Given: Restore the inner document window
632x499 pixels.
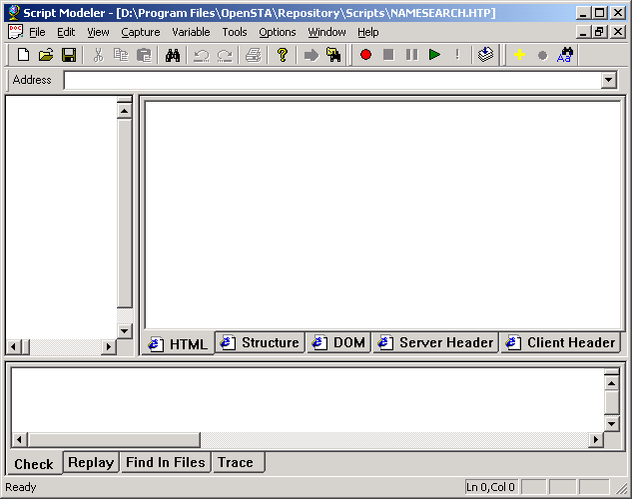Looking at the screenshot, I should click(x=599, y=31).
